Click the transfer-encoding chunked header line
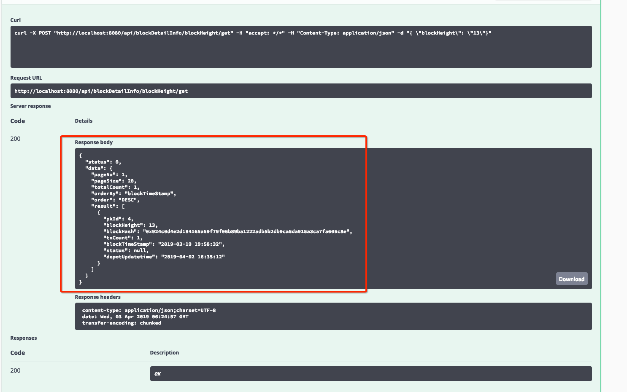 (122, 323)
